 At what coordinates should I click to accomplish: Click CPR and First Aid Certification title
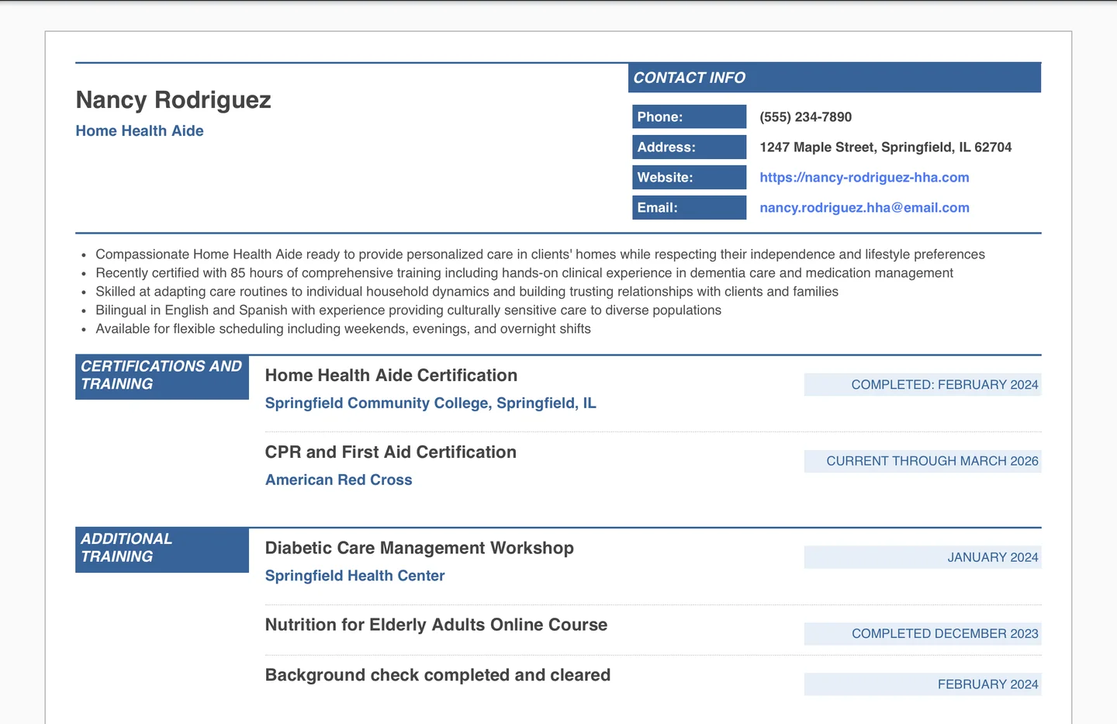point(390,452)
